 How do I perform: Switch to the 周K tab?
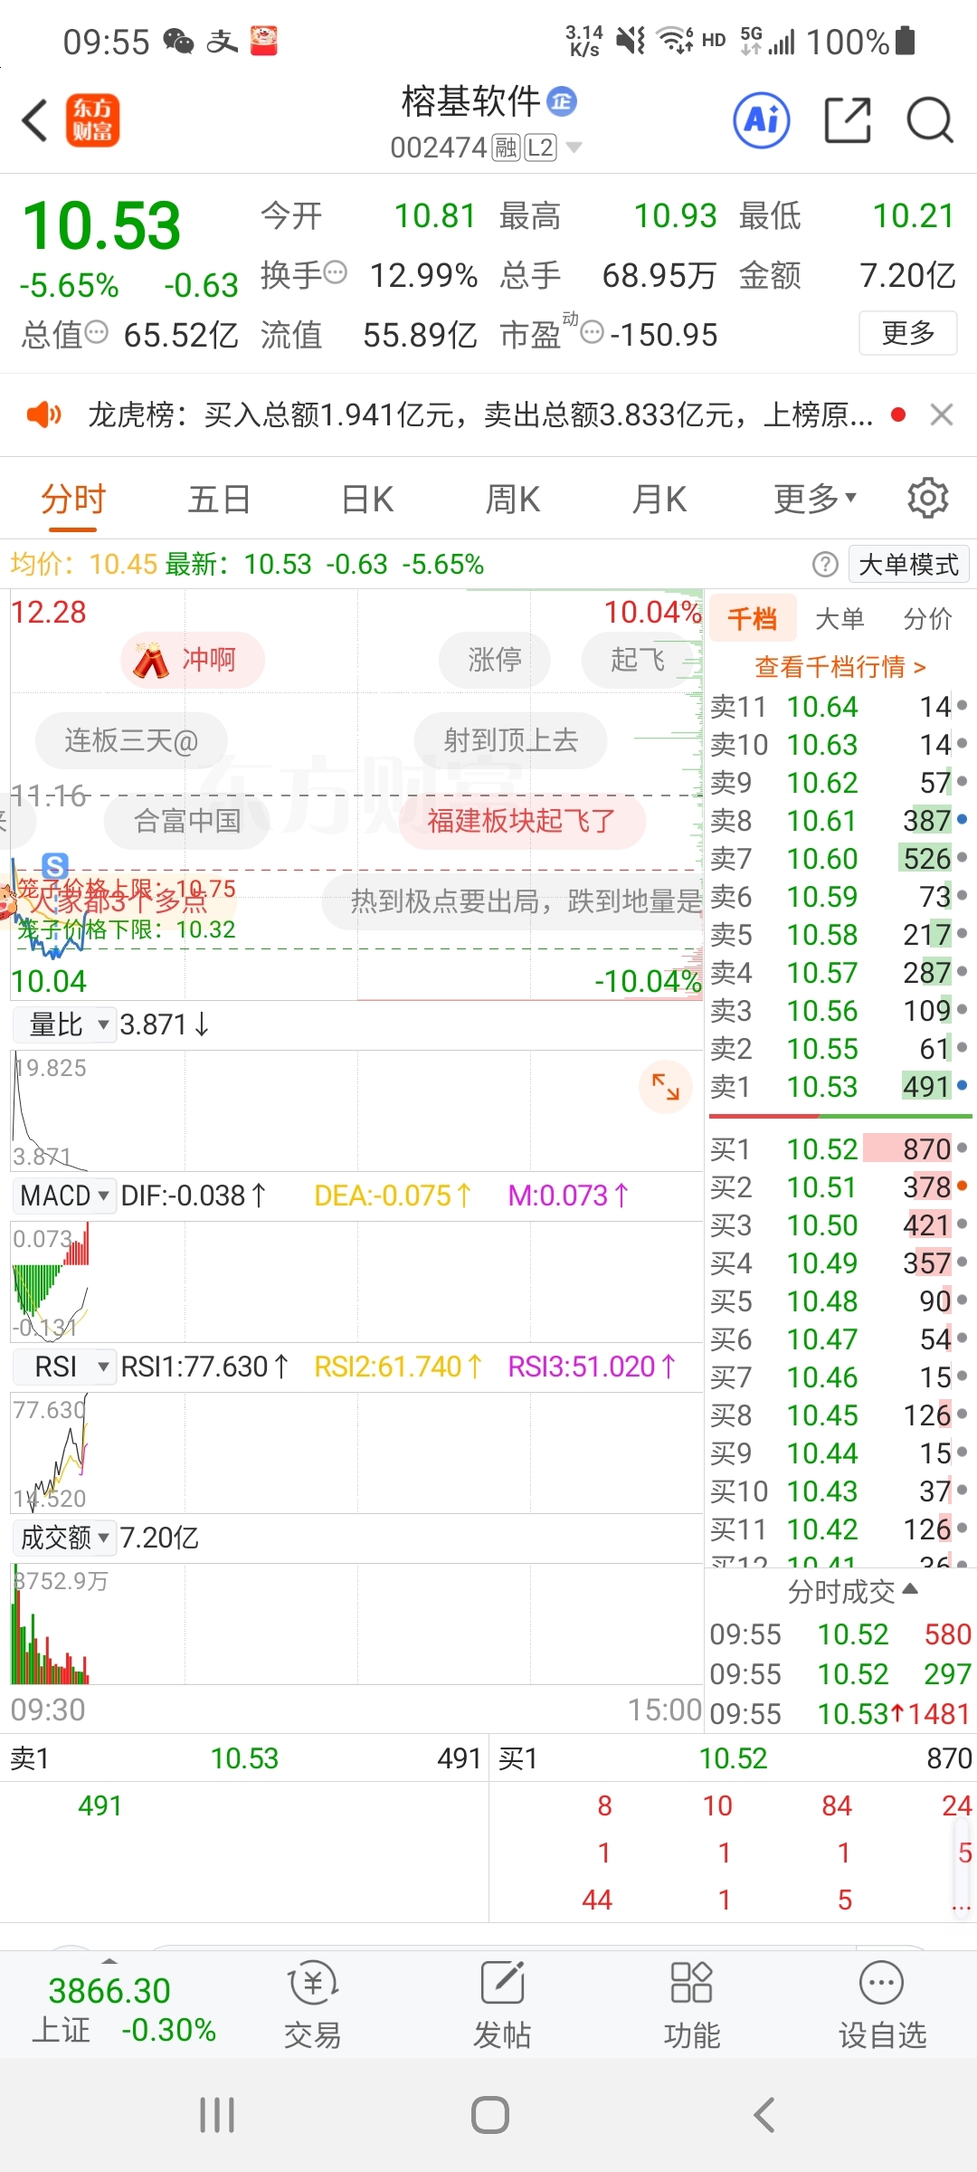[513, 499]
